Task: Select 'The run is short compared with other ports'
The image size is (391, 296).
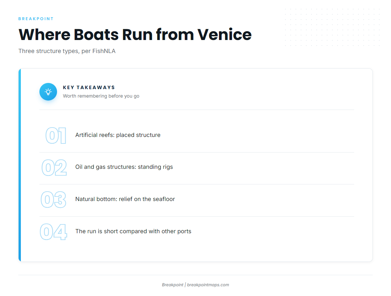Action: coord(133,231)
